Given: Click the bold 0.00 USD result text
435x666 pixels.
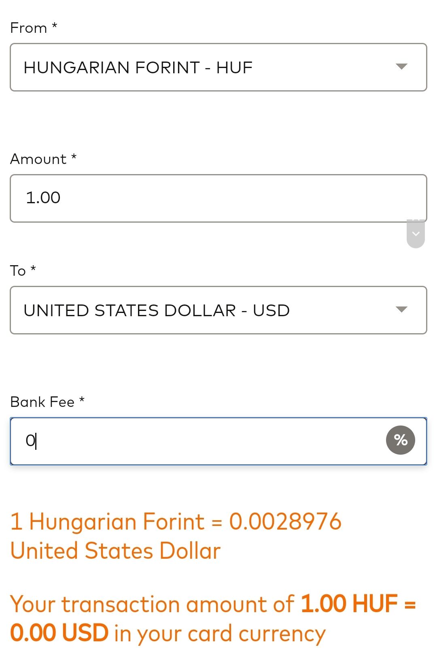Looking at the screenshot, I should [x=59, y=633].
